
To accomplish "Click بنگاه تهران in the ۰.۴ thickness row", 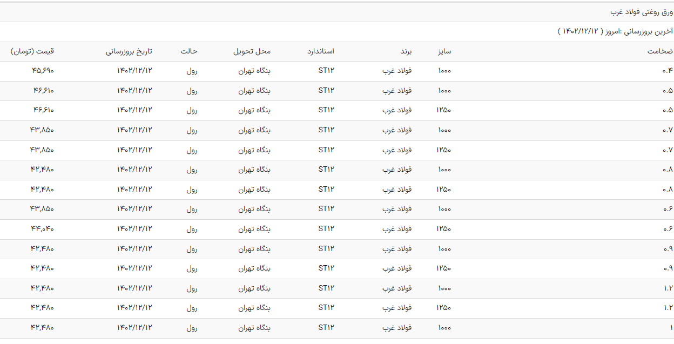I will pyautogui.click(x=254, y=71).
